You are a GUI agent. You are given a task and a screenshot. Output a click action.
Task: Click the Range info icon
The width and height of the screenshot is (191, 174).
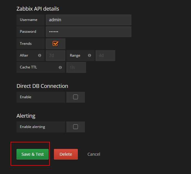tap(90, 55)
